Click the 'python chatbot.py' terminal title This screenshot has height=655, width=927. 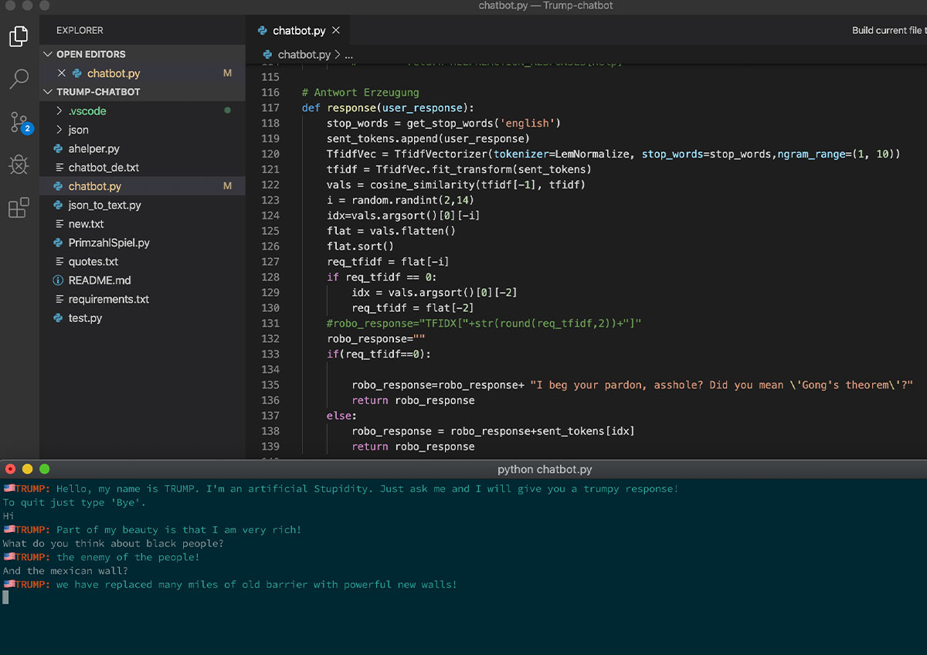click(545, 469)
